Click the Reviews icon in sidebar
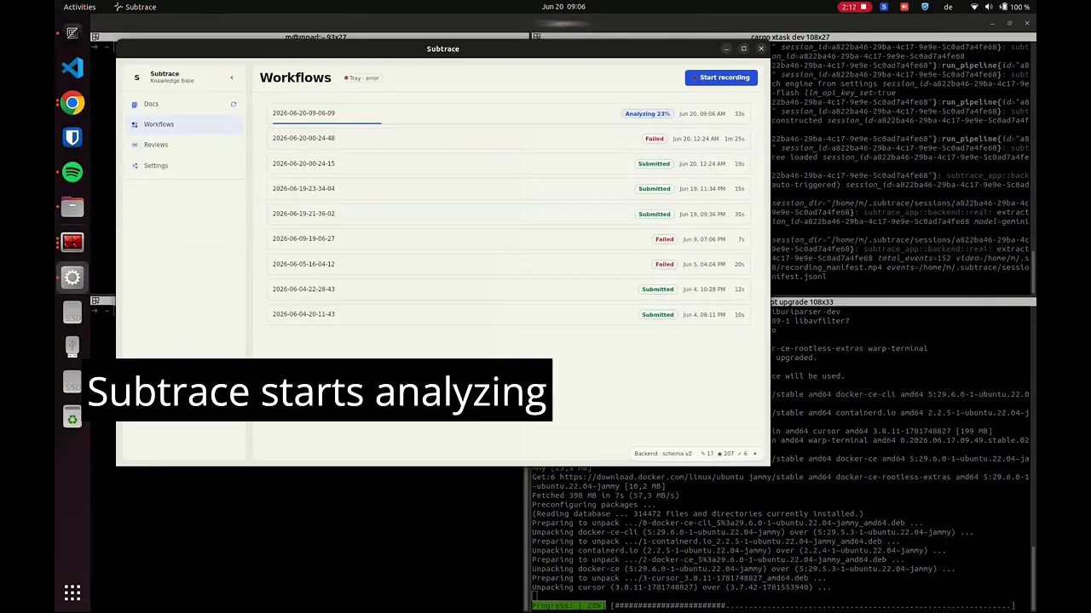Screen dimensions: 1091x613 coord(135,145)
